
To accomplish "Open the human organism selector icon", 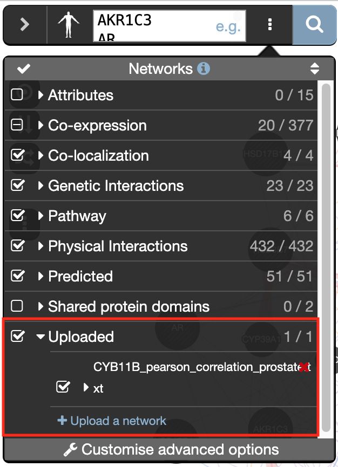I will (69, 25).
